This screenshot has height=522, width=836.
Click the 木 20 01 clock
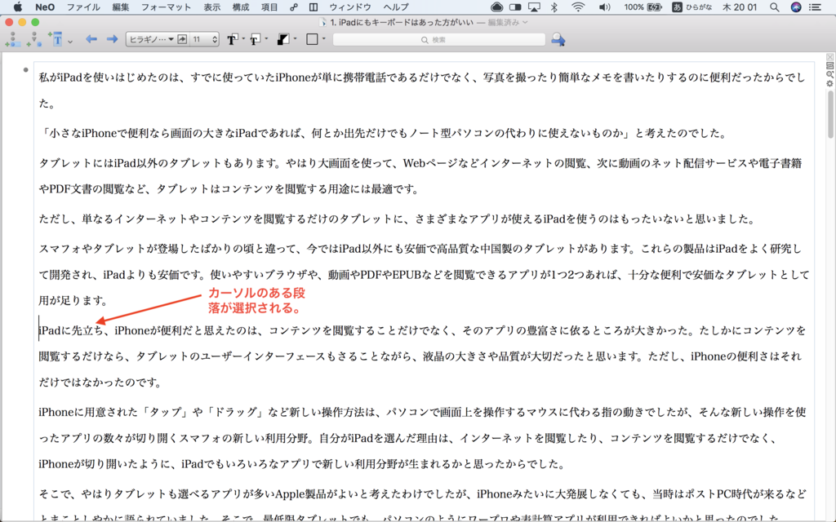point(740,7)
